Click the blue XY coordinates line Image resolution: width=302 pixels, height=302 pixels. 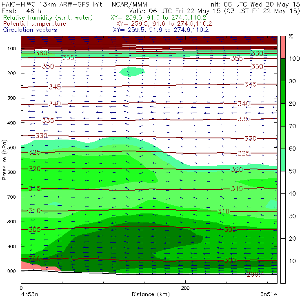pyautogui.click(x=161, y=30)
